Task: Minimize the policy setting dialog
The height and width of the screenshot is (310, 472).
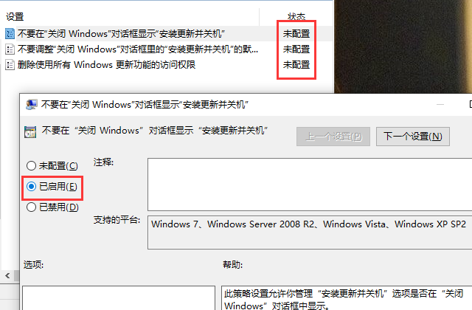Action: point(440,105)
